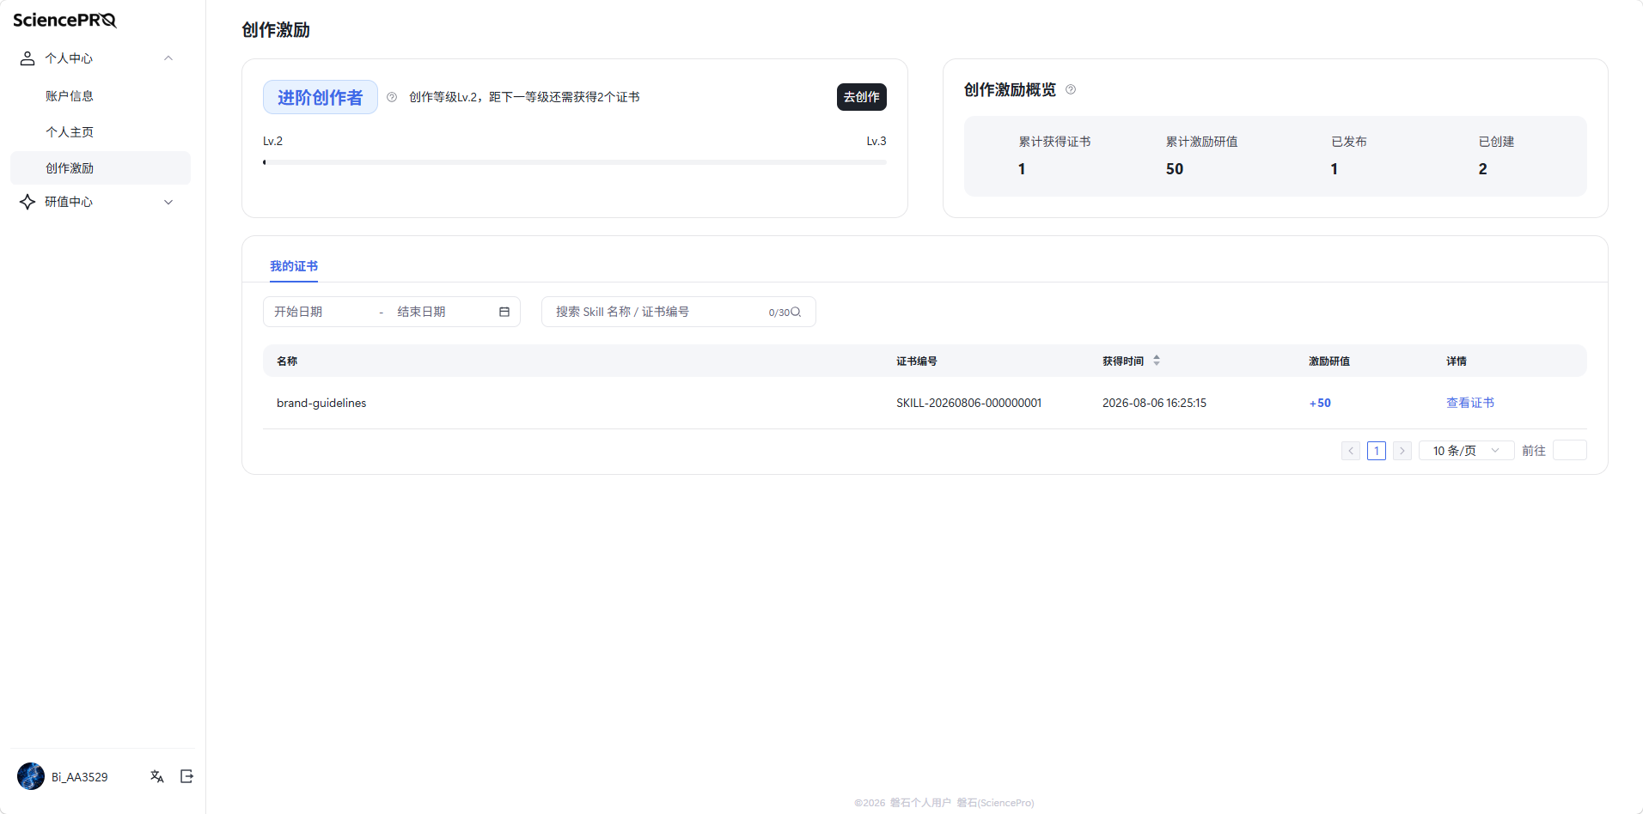Expand the 研值中心 menu chevron
Screen dimensions: 1643x814
pyautogui.click(x=168, y=202)
